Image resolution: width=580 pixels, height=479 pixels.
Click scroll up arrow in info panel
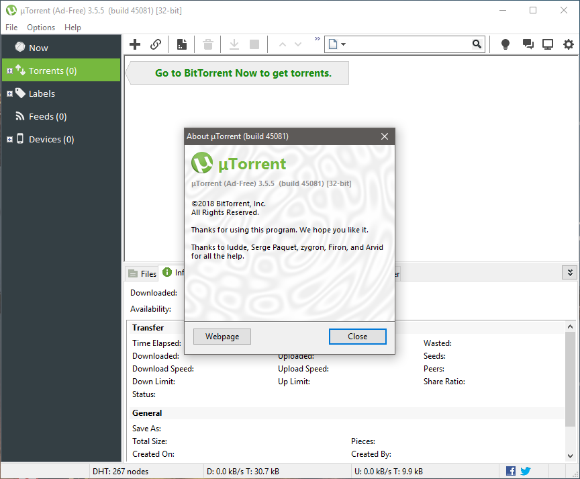(x=570, y=327)
